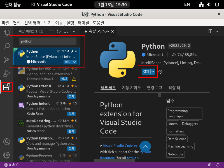Select the Notebooks category tag
The height and width of the screenshot is (168, 224).
point(176,154)
